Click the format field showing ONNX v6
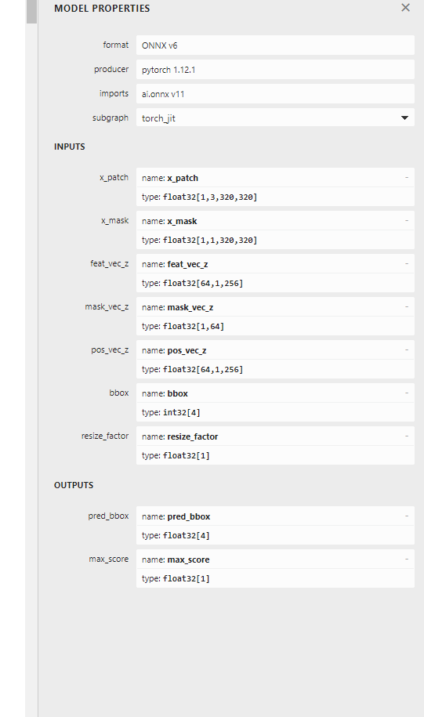Screen dimensions: 424x717 275,45
